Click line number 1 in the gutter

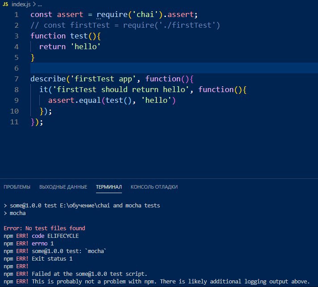17,15
